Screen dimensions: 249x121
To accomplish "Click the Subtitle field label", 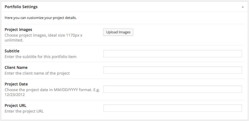I will tap(12, 51).
